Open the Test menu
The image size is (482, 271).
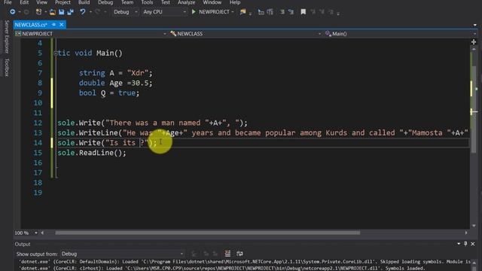pyautogui.click(x=166, y=2)
